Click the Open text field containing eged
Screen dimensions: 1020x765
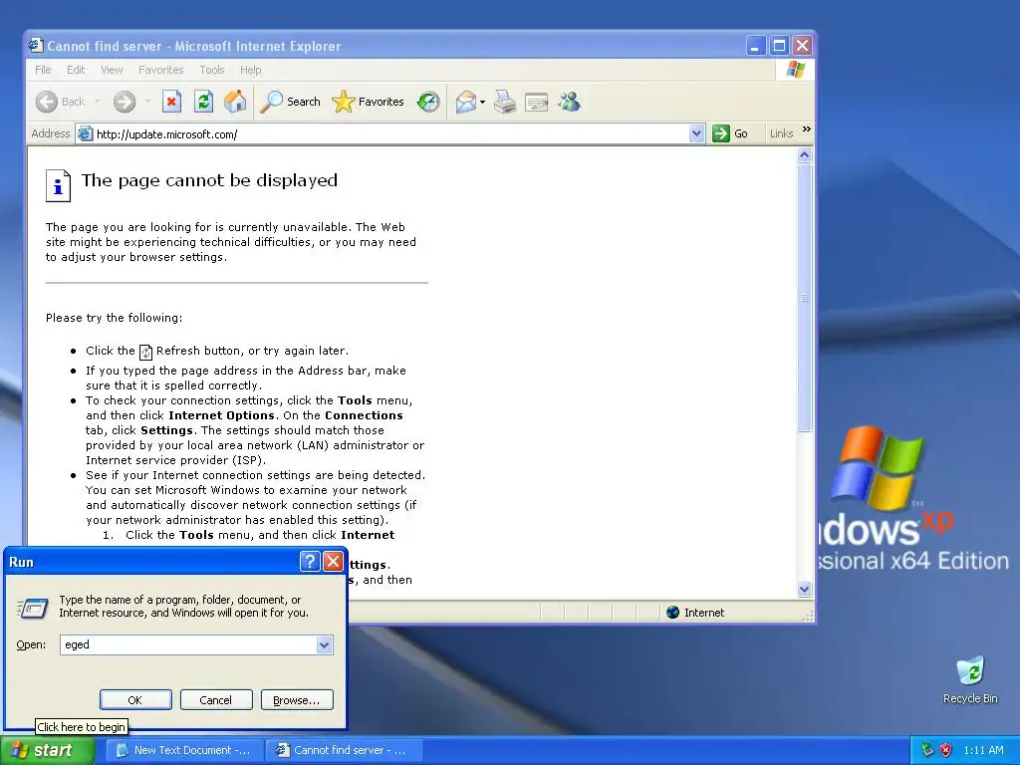pos(188,644)
